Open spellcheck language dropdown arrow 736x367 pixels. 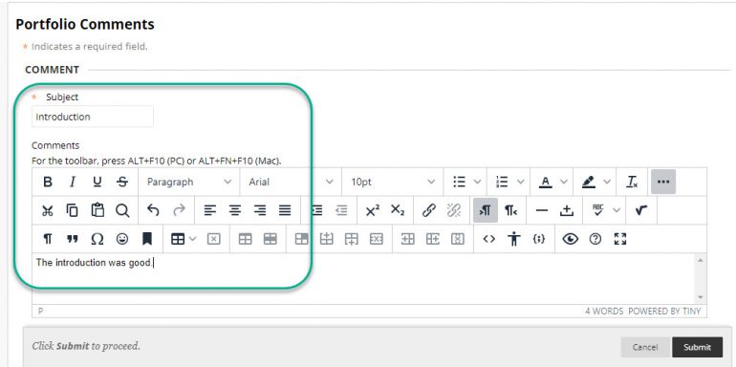tap(617, 210)
